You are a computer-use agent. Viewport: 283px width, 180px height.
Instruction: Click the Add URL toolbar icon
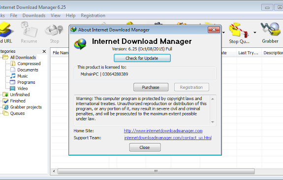click(x=6, y=32)
